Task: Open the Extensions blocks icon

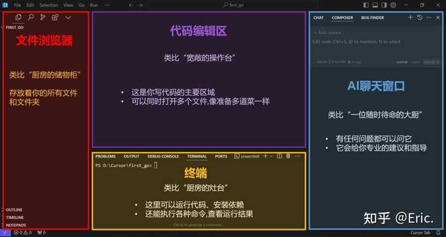Action: [55, 17]
